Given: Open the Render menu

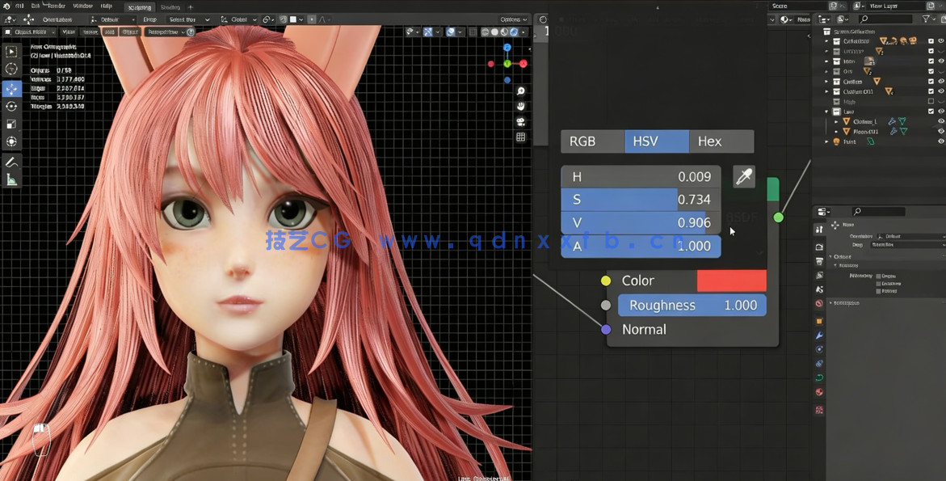Looking at the screenshot, I should [x=55, y=6].
